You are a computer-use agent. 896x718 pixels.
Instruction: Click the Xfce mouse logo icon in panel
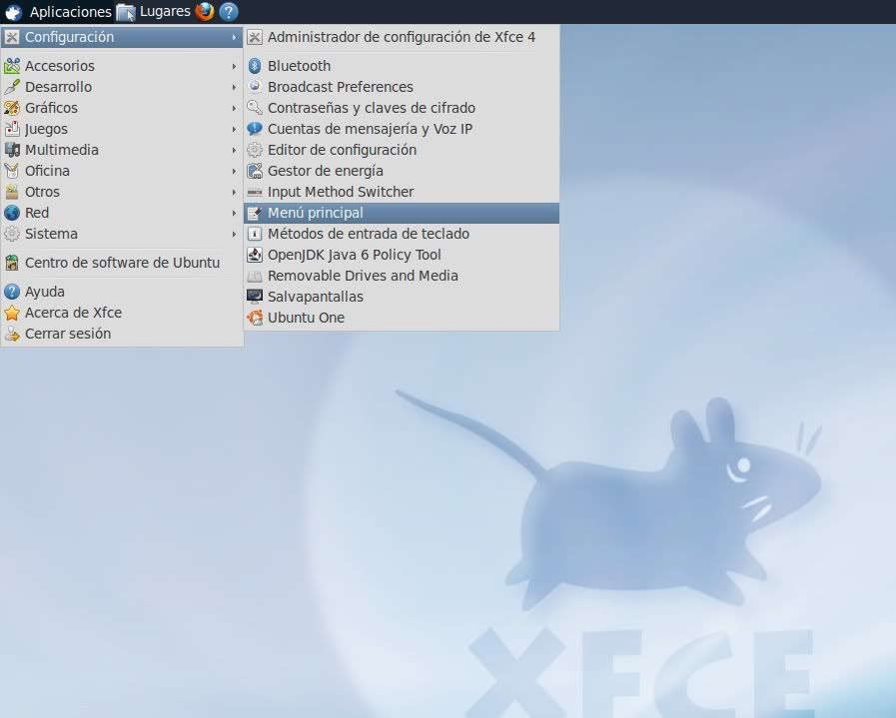[13, 12]
